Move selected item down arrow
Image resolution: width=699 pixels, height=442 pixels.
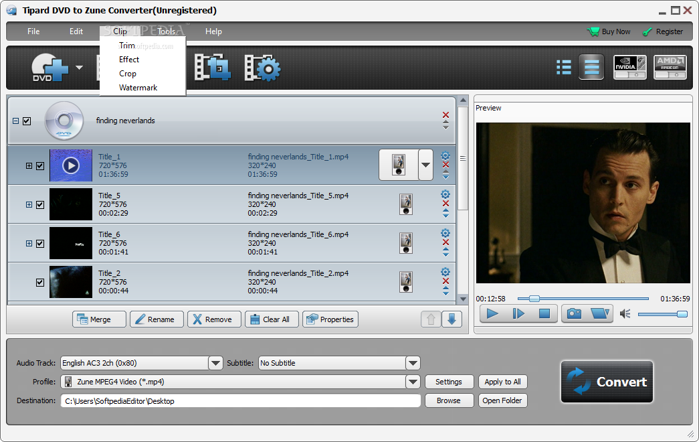click(452, 319)
